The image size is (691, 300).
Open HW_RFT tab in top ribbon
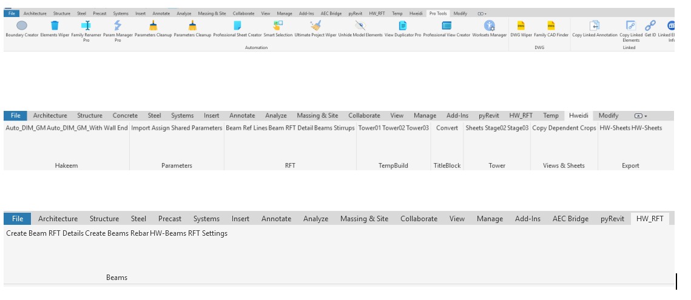[377, 14]
